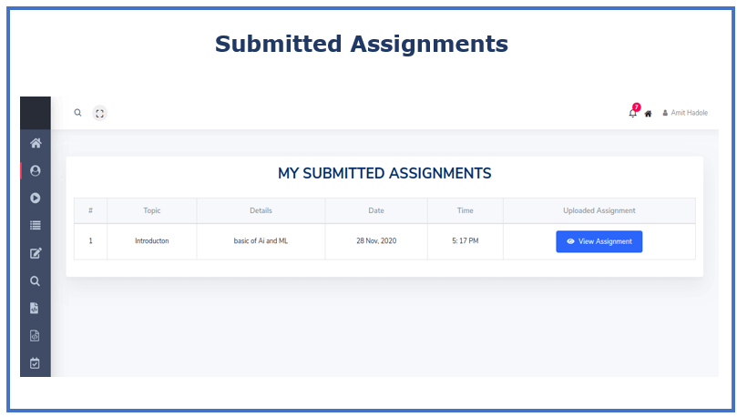Select the Introducton topic cell

pos(152,241)
